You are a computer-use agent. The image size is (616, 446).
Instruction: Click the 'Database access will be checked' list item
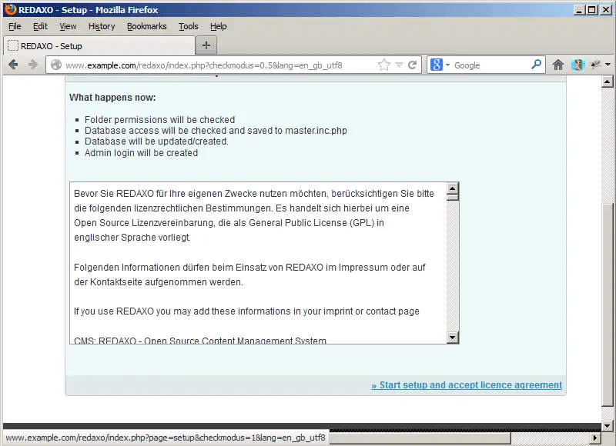point(216,131)
